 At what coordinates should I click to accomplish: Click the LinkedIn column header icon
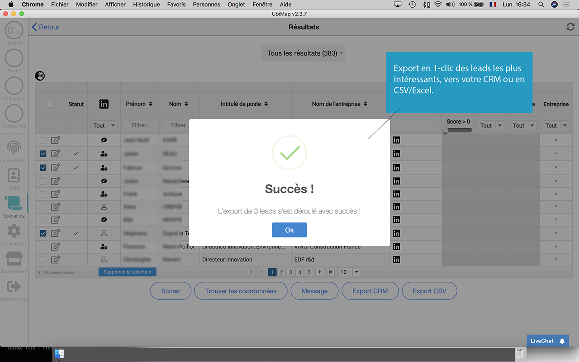104,104
